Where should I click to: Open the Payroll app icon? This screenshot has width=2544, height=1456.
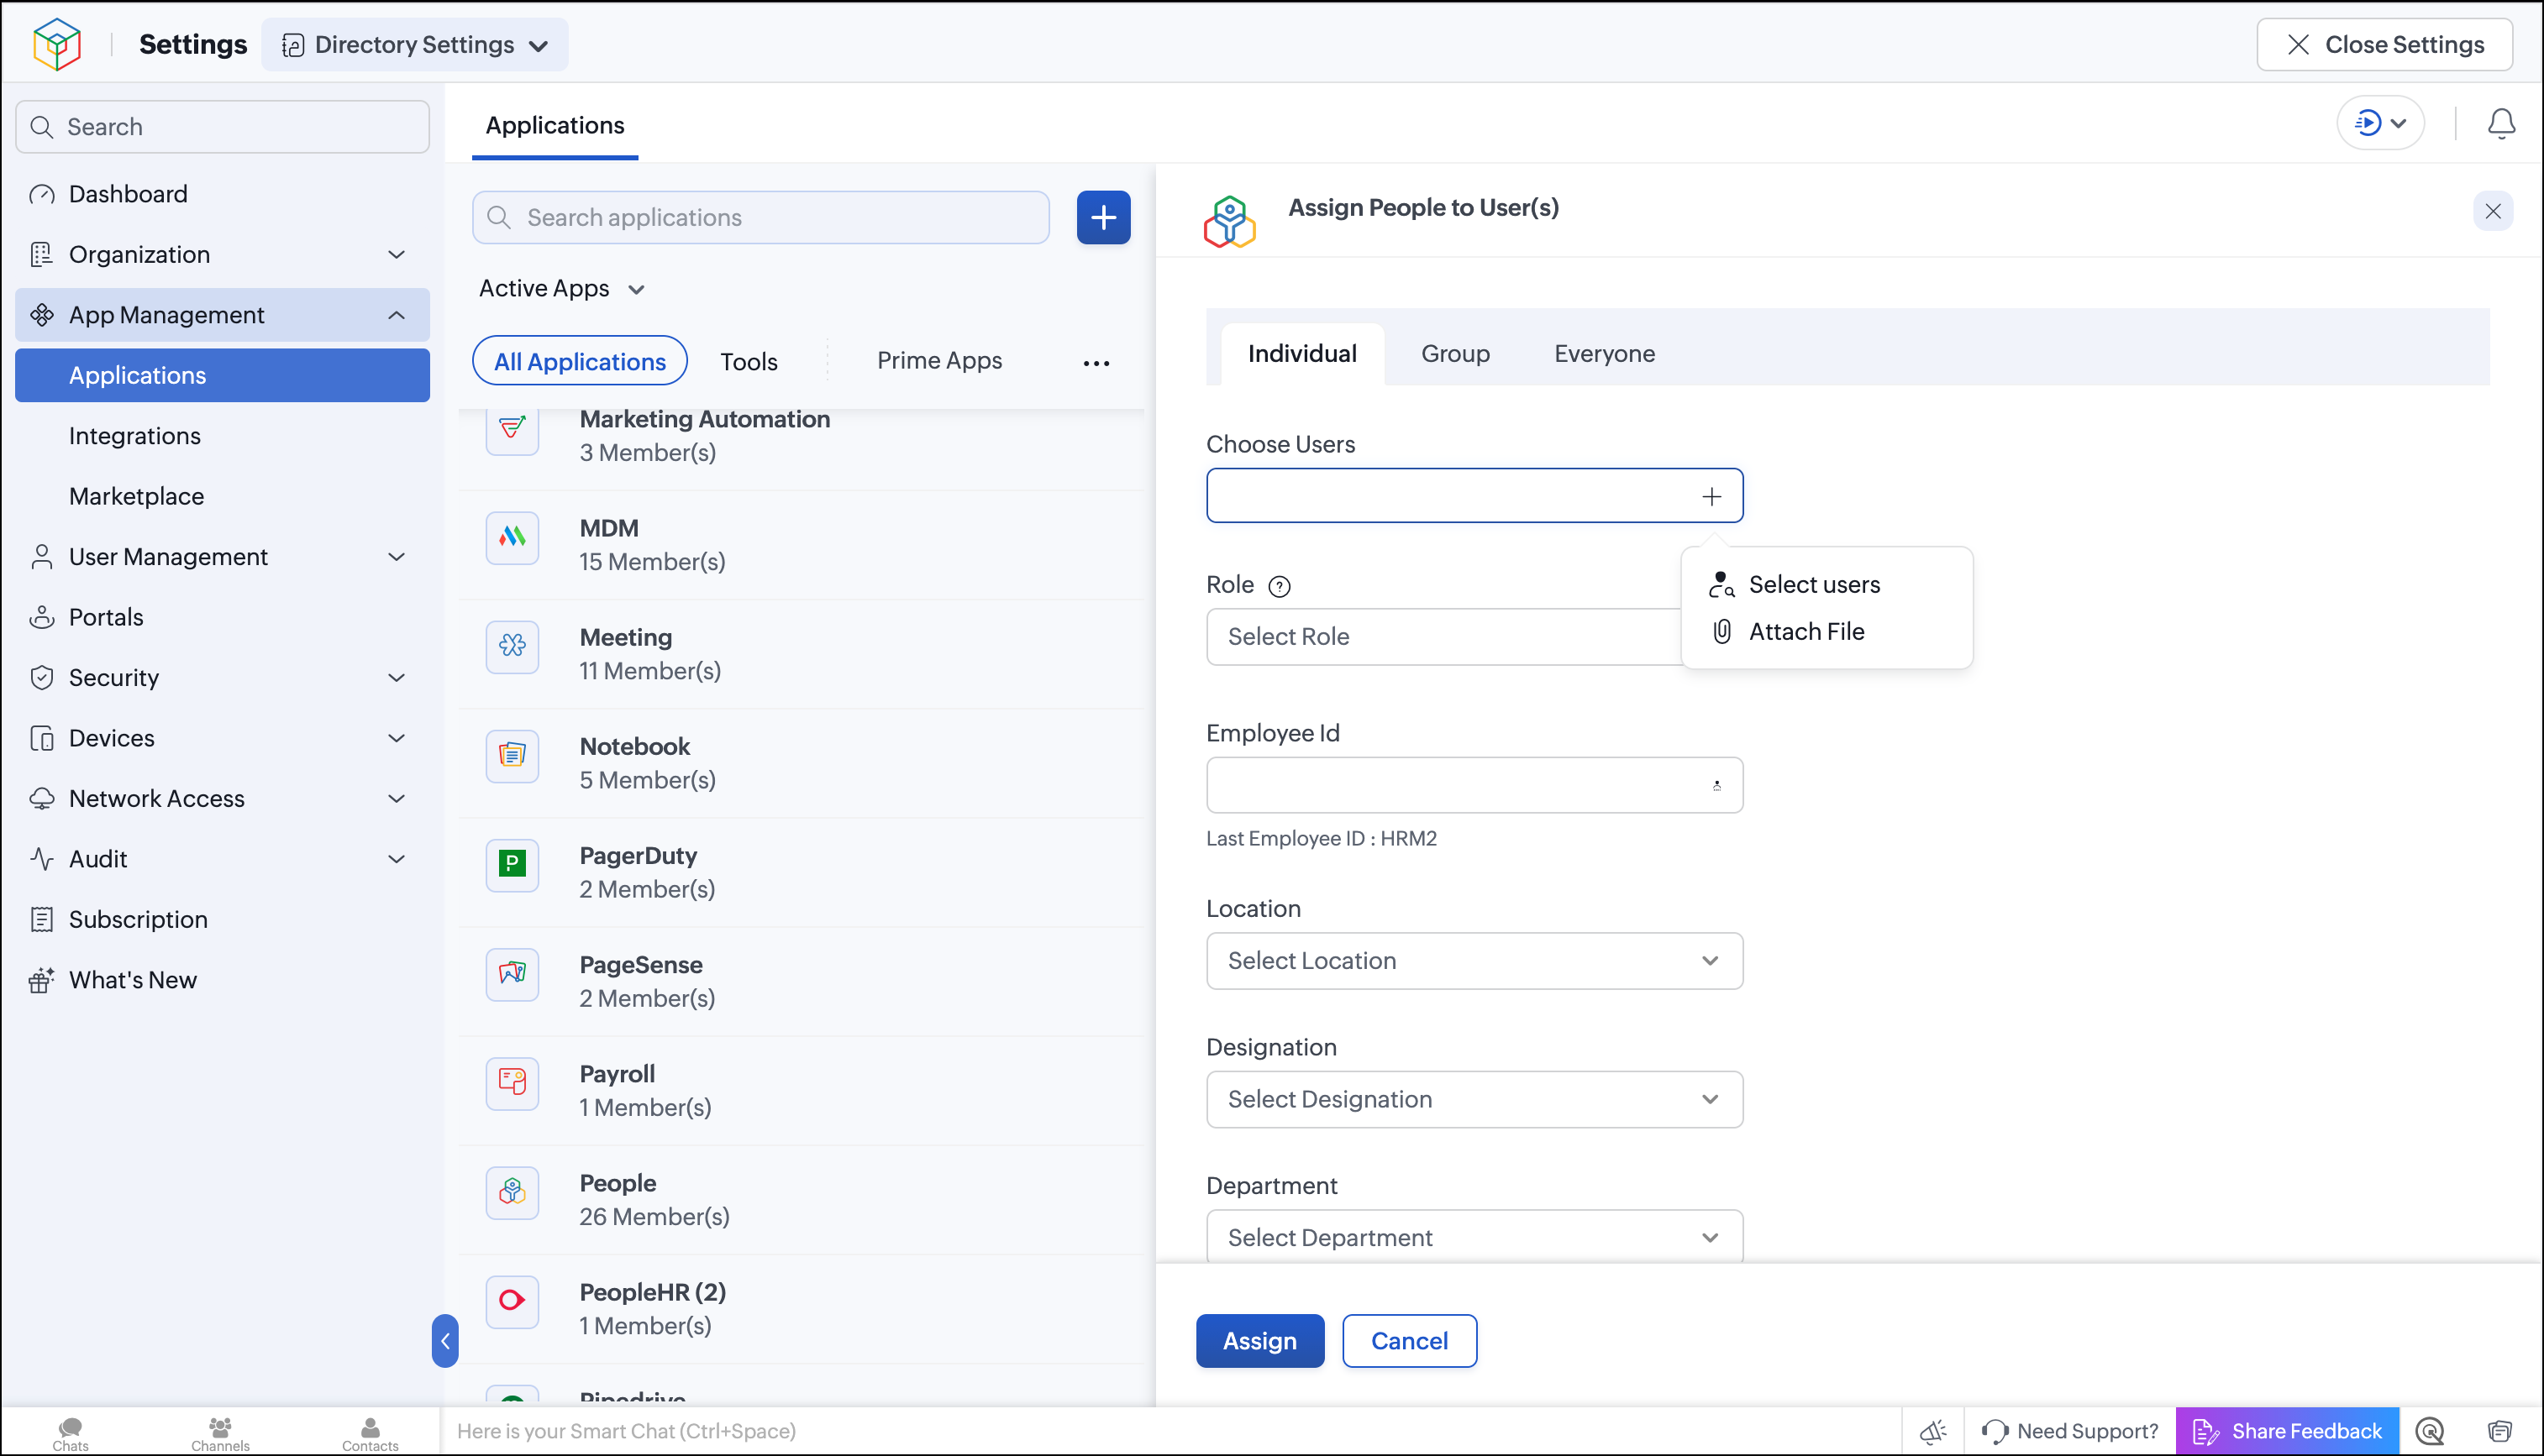pos(512,1083)
